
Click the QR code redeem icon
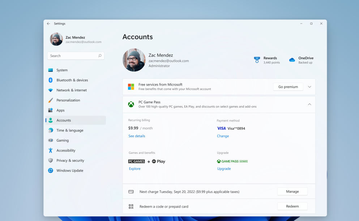[x=131, y=207]
